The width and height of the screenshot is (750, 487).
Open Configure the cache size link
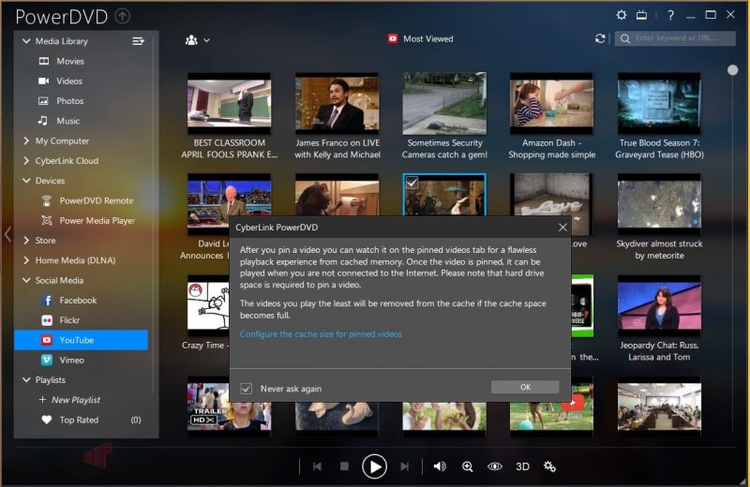[x=321, y=334]
